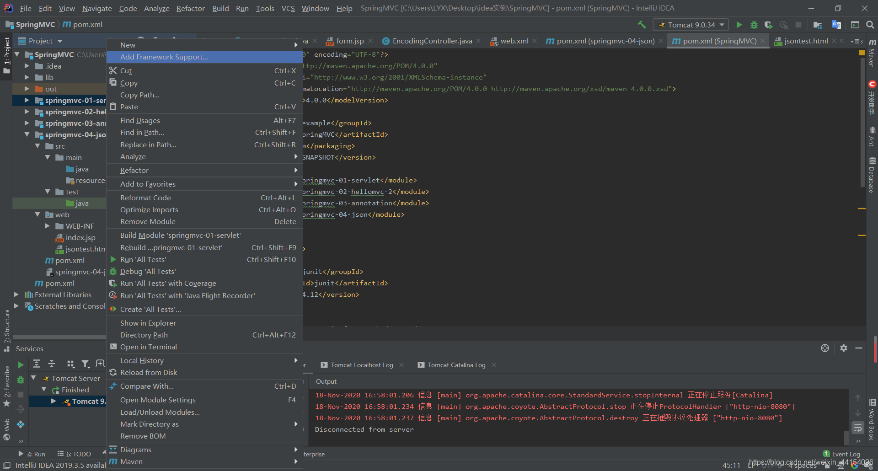Screen dimensions: 878x471
Task: Open the translate plugin icon in toolbar
Action: click(836, 25)
